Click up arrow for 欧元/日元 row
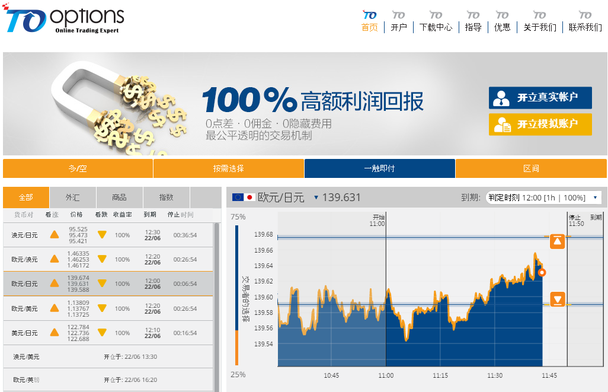 click(55, 283)
